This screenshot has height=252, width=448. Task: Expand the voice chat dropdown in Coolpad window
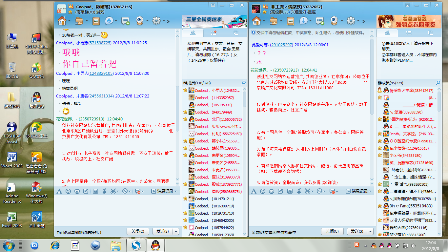[x=116, y=21]
